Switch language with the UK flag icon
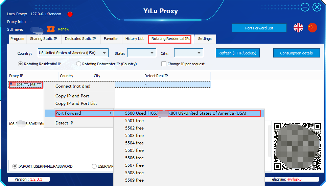The height and width of the screenshot is (186, 326). pos(298,28)
